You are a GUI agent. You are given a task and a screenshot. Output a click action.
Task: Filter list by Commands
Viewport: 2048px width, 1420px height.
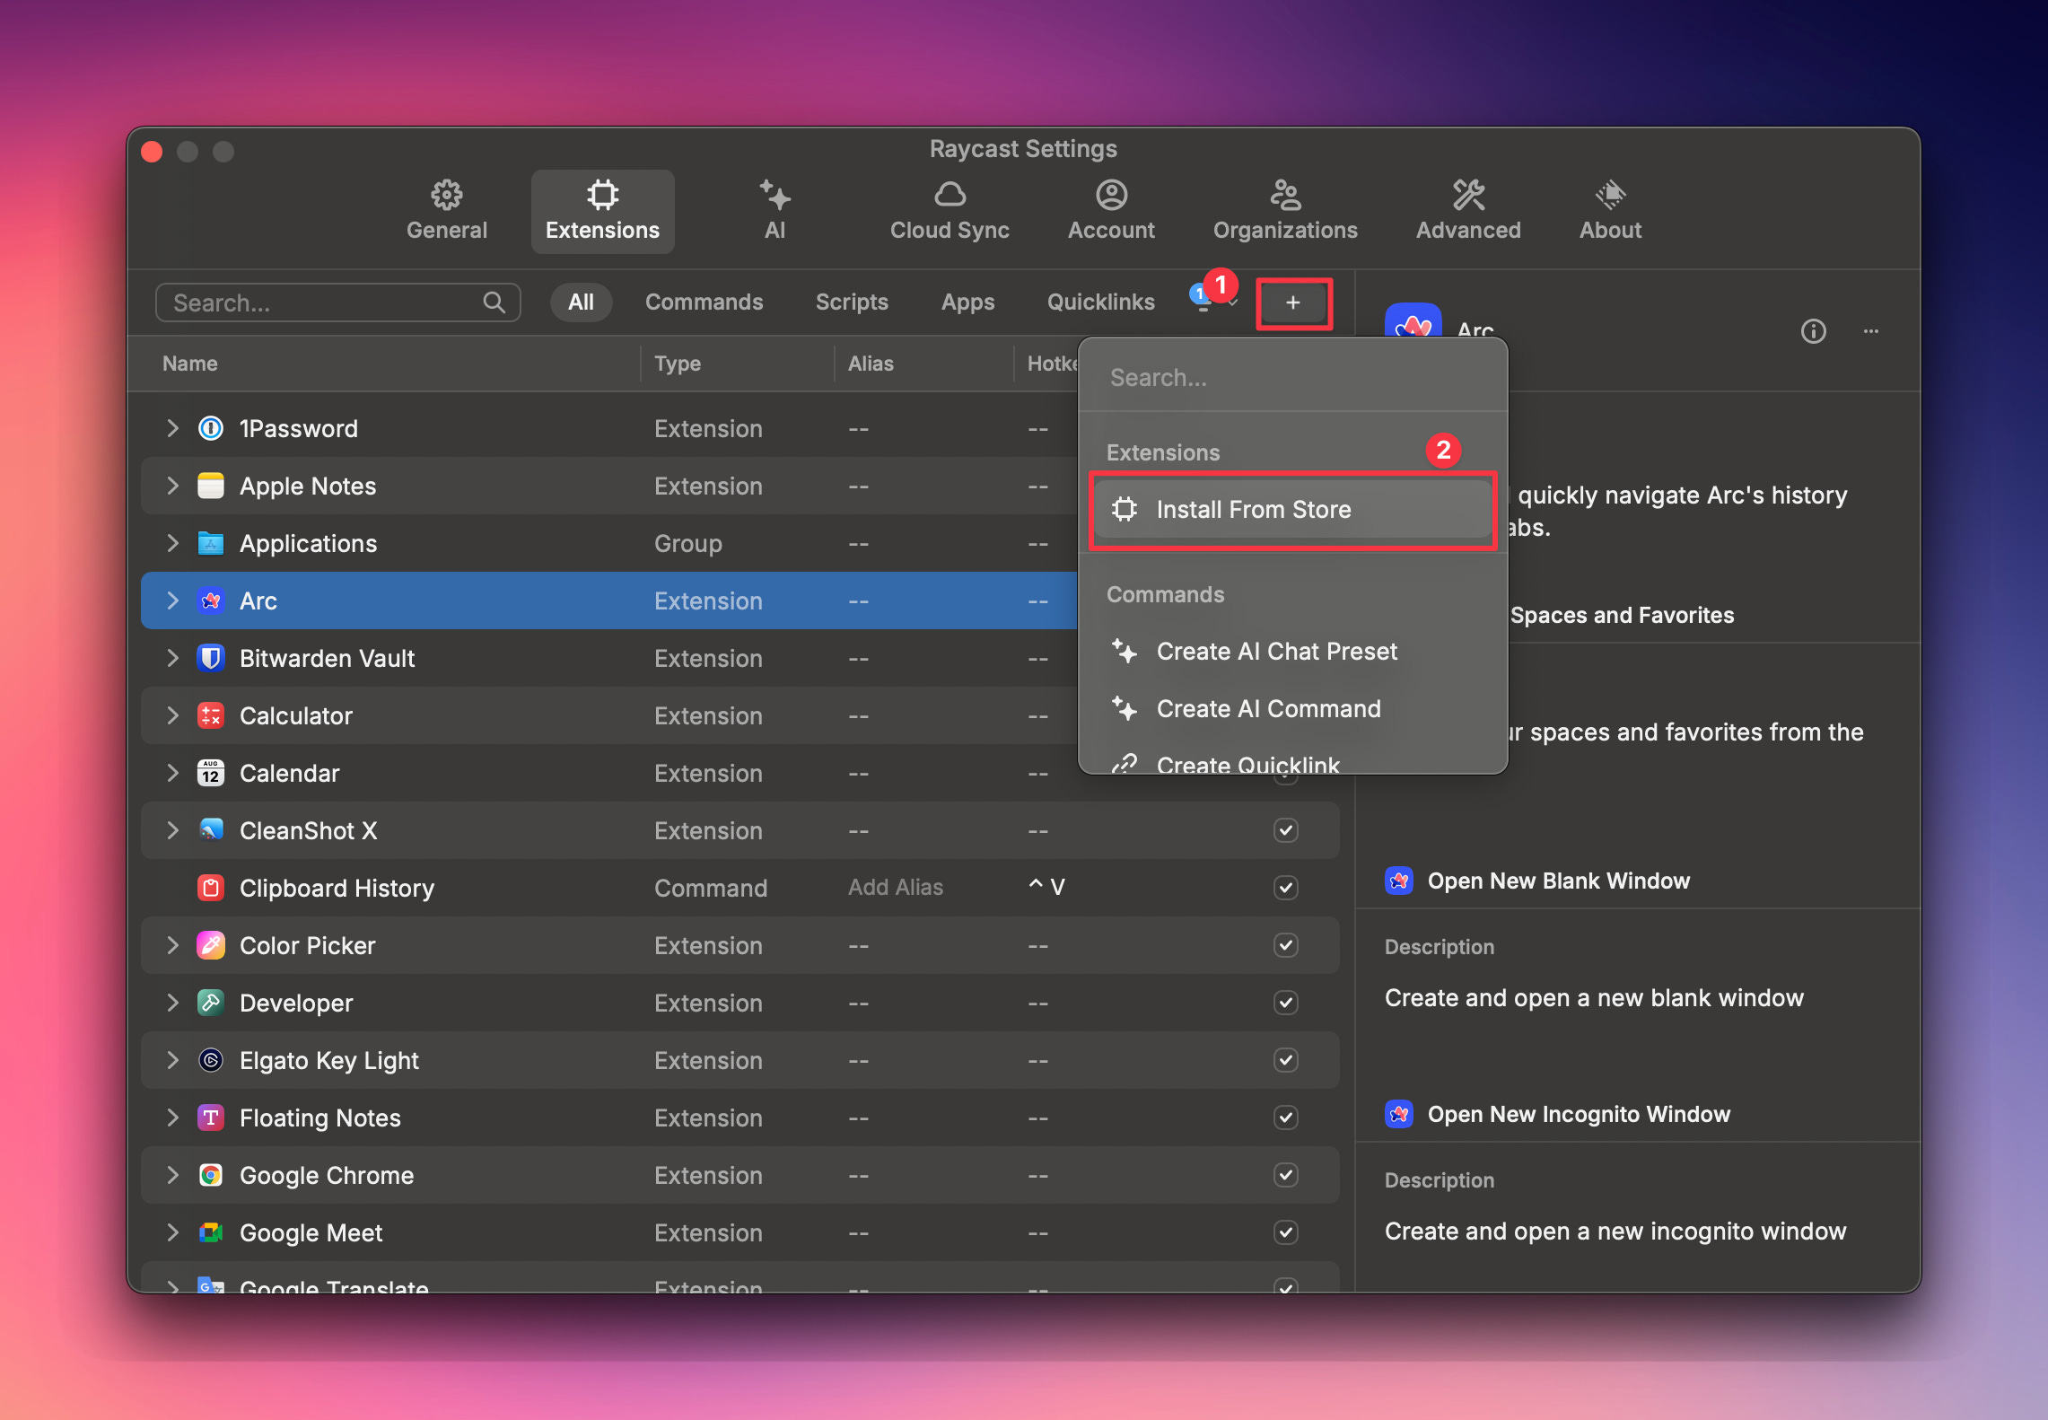(x=704, y=302)
